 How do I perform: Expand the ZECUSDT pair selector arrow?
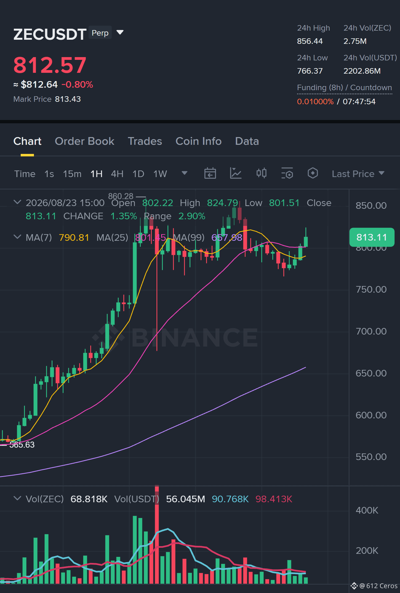(x=120, y=33)
